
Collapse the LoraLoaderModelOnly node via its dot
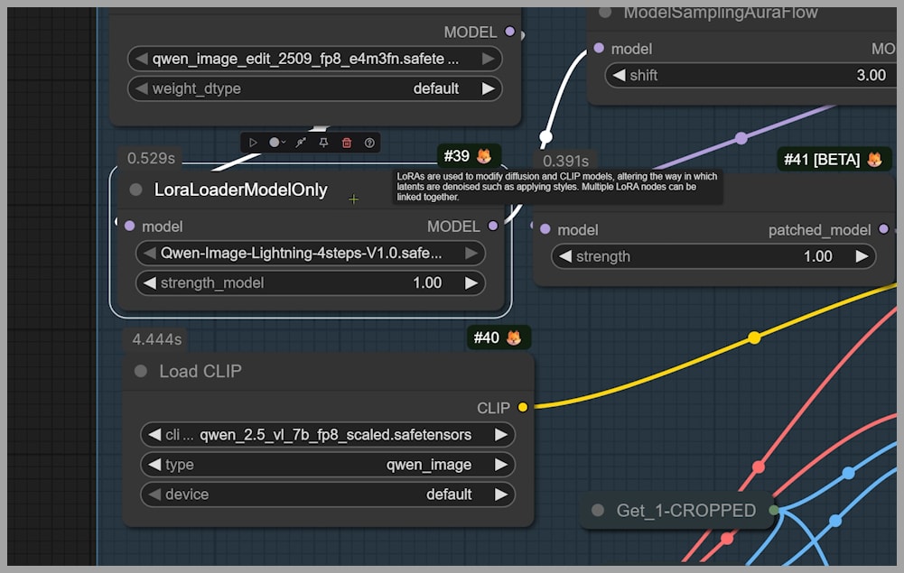[x=136, y=189]
